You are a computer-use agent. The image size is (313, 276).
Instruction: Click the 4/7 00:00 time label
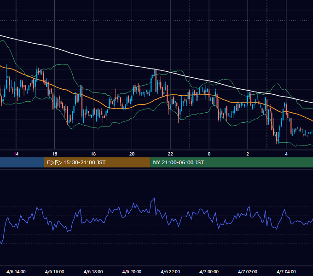click(x=209, y=271)
